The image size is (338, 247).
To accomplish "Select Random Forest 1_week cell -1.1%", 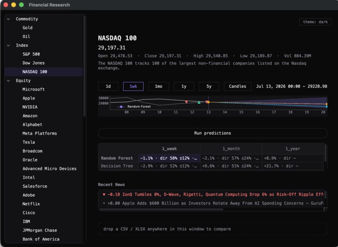I will point(169,158).
